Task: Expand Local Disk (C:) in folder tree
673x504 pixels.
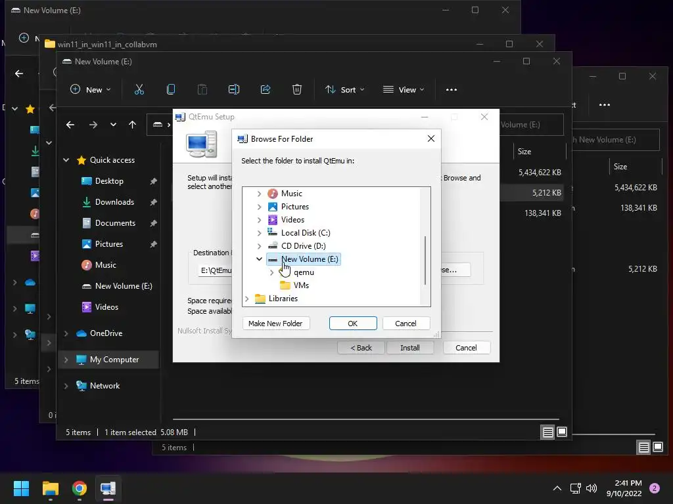Action: coord(259,233)
